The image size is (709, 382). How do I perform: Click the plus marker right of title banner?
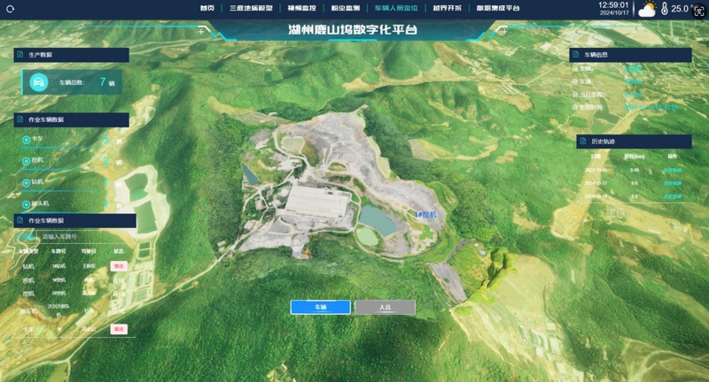click(504, 32)
